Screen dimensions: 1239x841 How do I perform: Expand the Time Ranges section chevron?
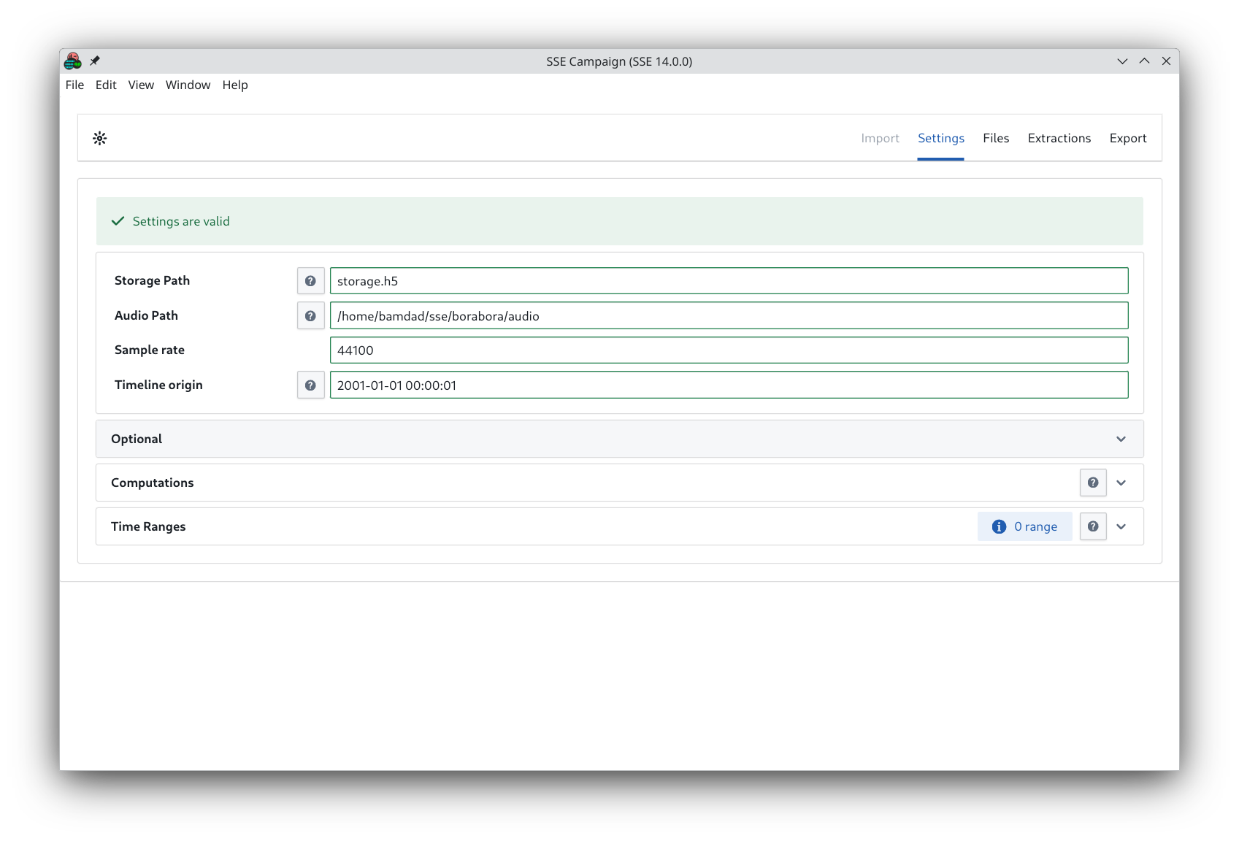pyautogui.click(x=1121, y=526)
